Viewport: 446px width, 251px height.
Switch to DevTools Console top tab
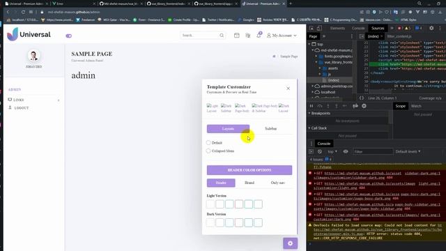(358, 28)
